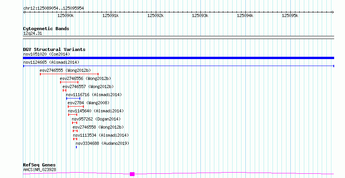Click the nsv1145640 red variant glyph
Screen dimensions: 345x178
click(72, 115)
